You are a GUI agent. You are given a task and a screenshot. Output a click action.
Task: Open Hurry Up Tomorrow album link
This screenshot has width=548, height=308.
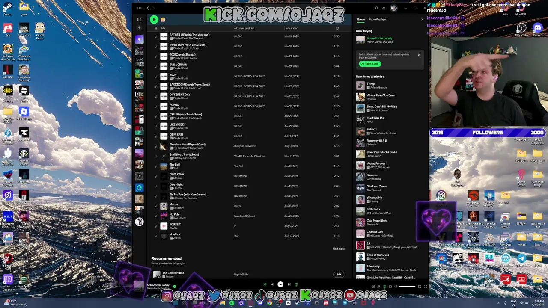click(245, 146)
